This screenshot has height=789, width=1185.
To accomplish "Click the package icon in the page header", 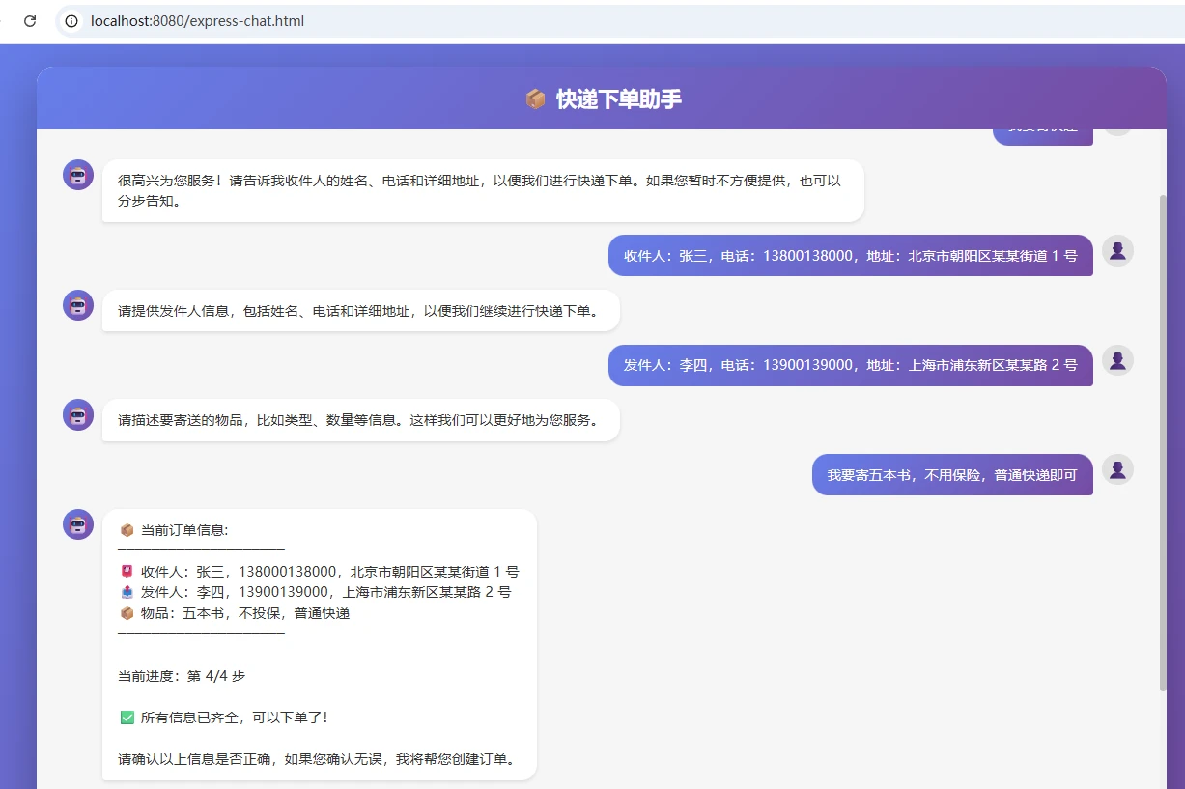I will pos(535,99).
